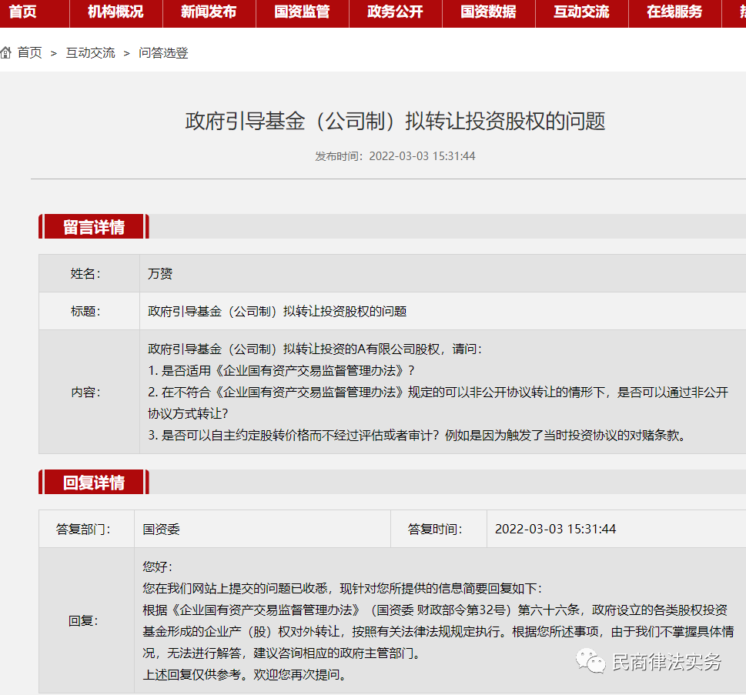Select the 发布时间 2022-03-03 15:31:44 text
The height and width of the screenshot is (695, 746).
[395, 156]
